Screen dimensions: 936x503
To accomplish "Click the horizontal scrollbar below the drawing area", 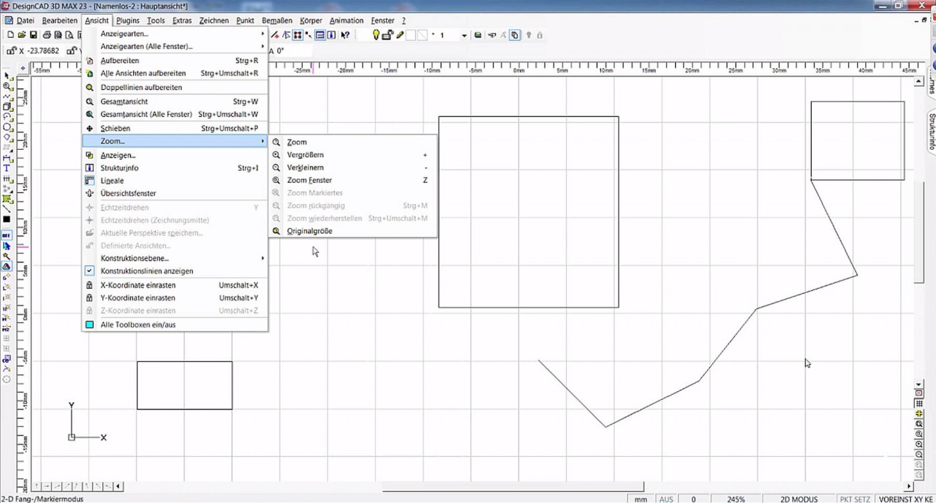I will [512, 486].
